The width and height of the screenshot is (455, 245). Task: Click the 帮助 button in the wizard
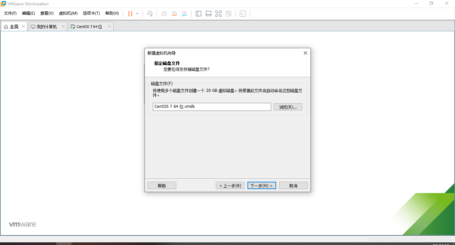pos(162,185)
